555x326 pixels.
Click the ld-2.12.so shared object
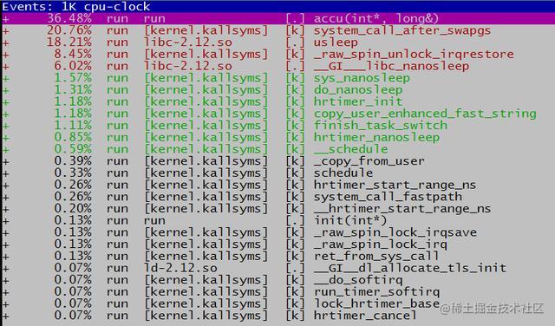(181, 268)
